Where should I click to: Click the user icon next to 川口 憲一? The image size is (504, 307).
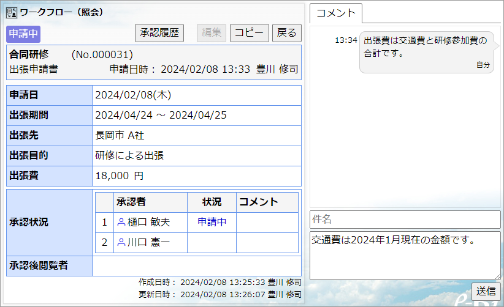point(121,242)
